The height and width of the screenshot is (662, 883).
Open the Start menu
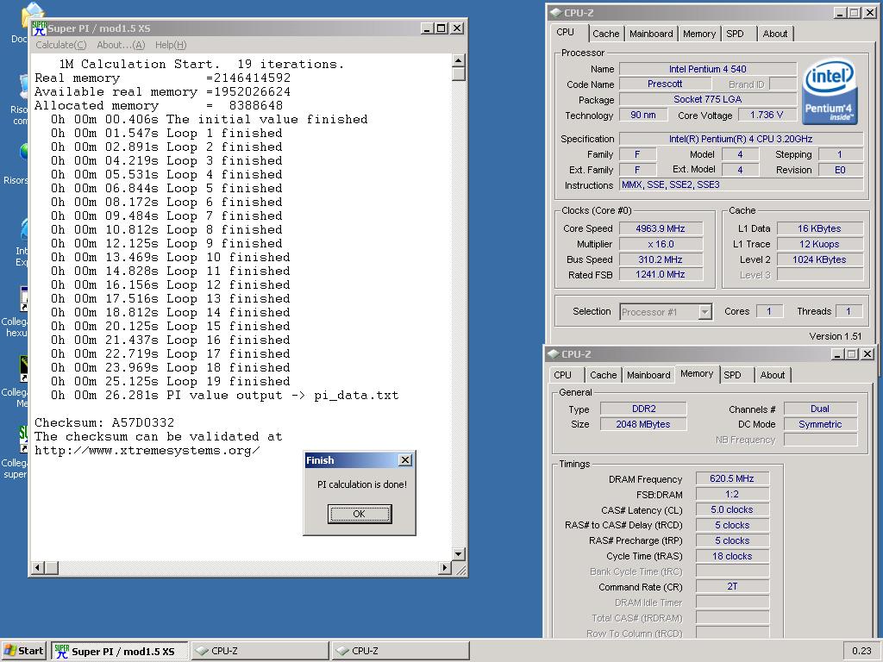pos(23,651)
